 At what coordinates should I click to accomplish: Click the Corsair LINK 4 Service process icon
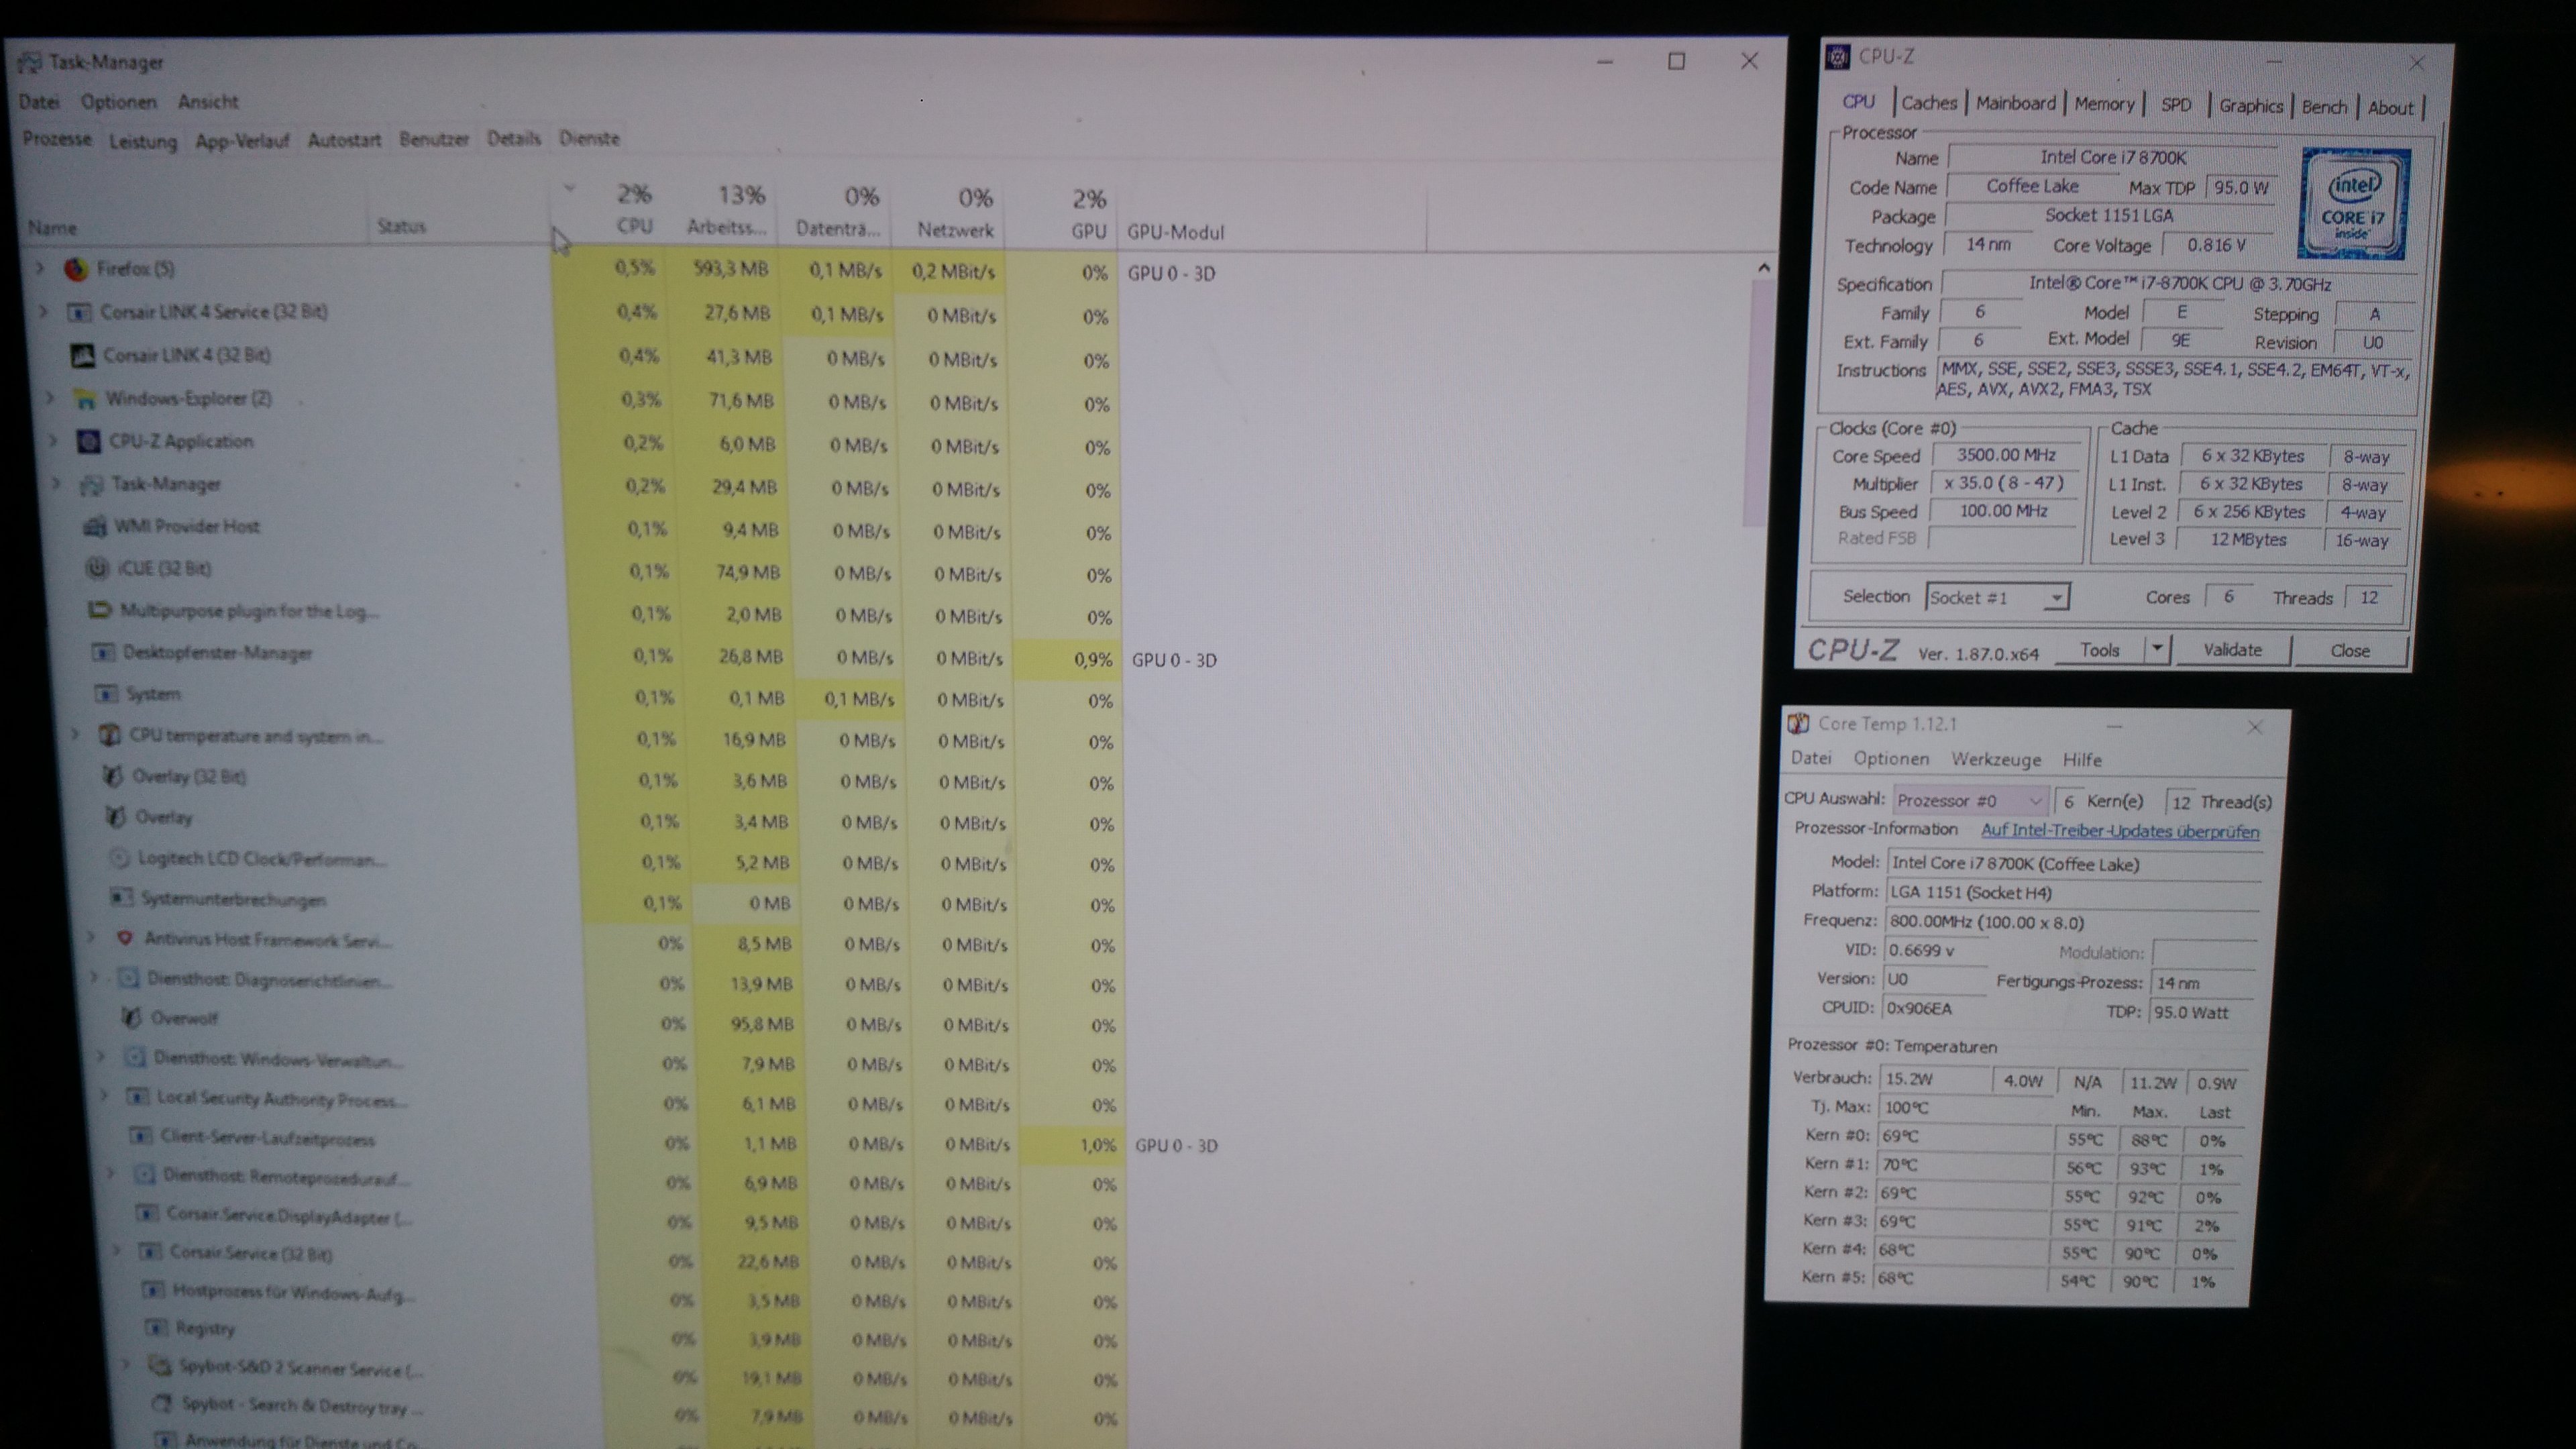(79, 312)
